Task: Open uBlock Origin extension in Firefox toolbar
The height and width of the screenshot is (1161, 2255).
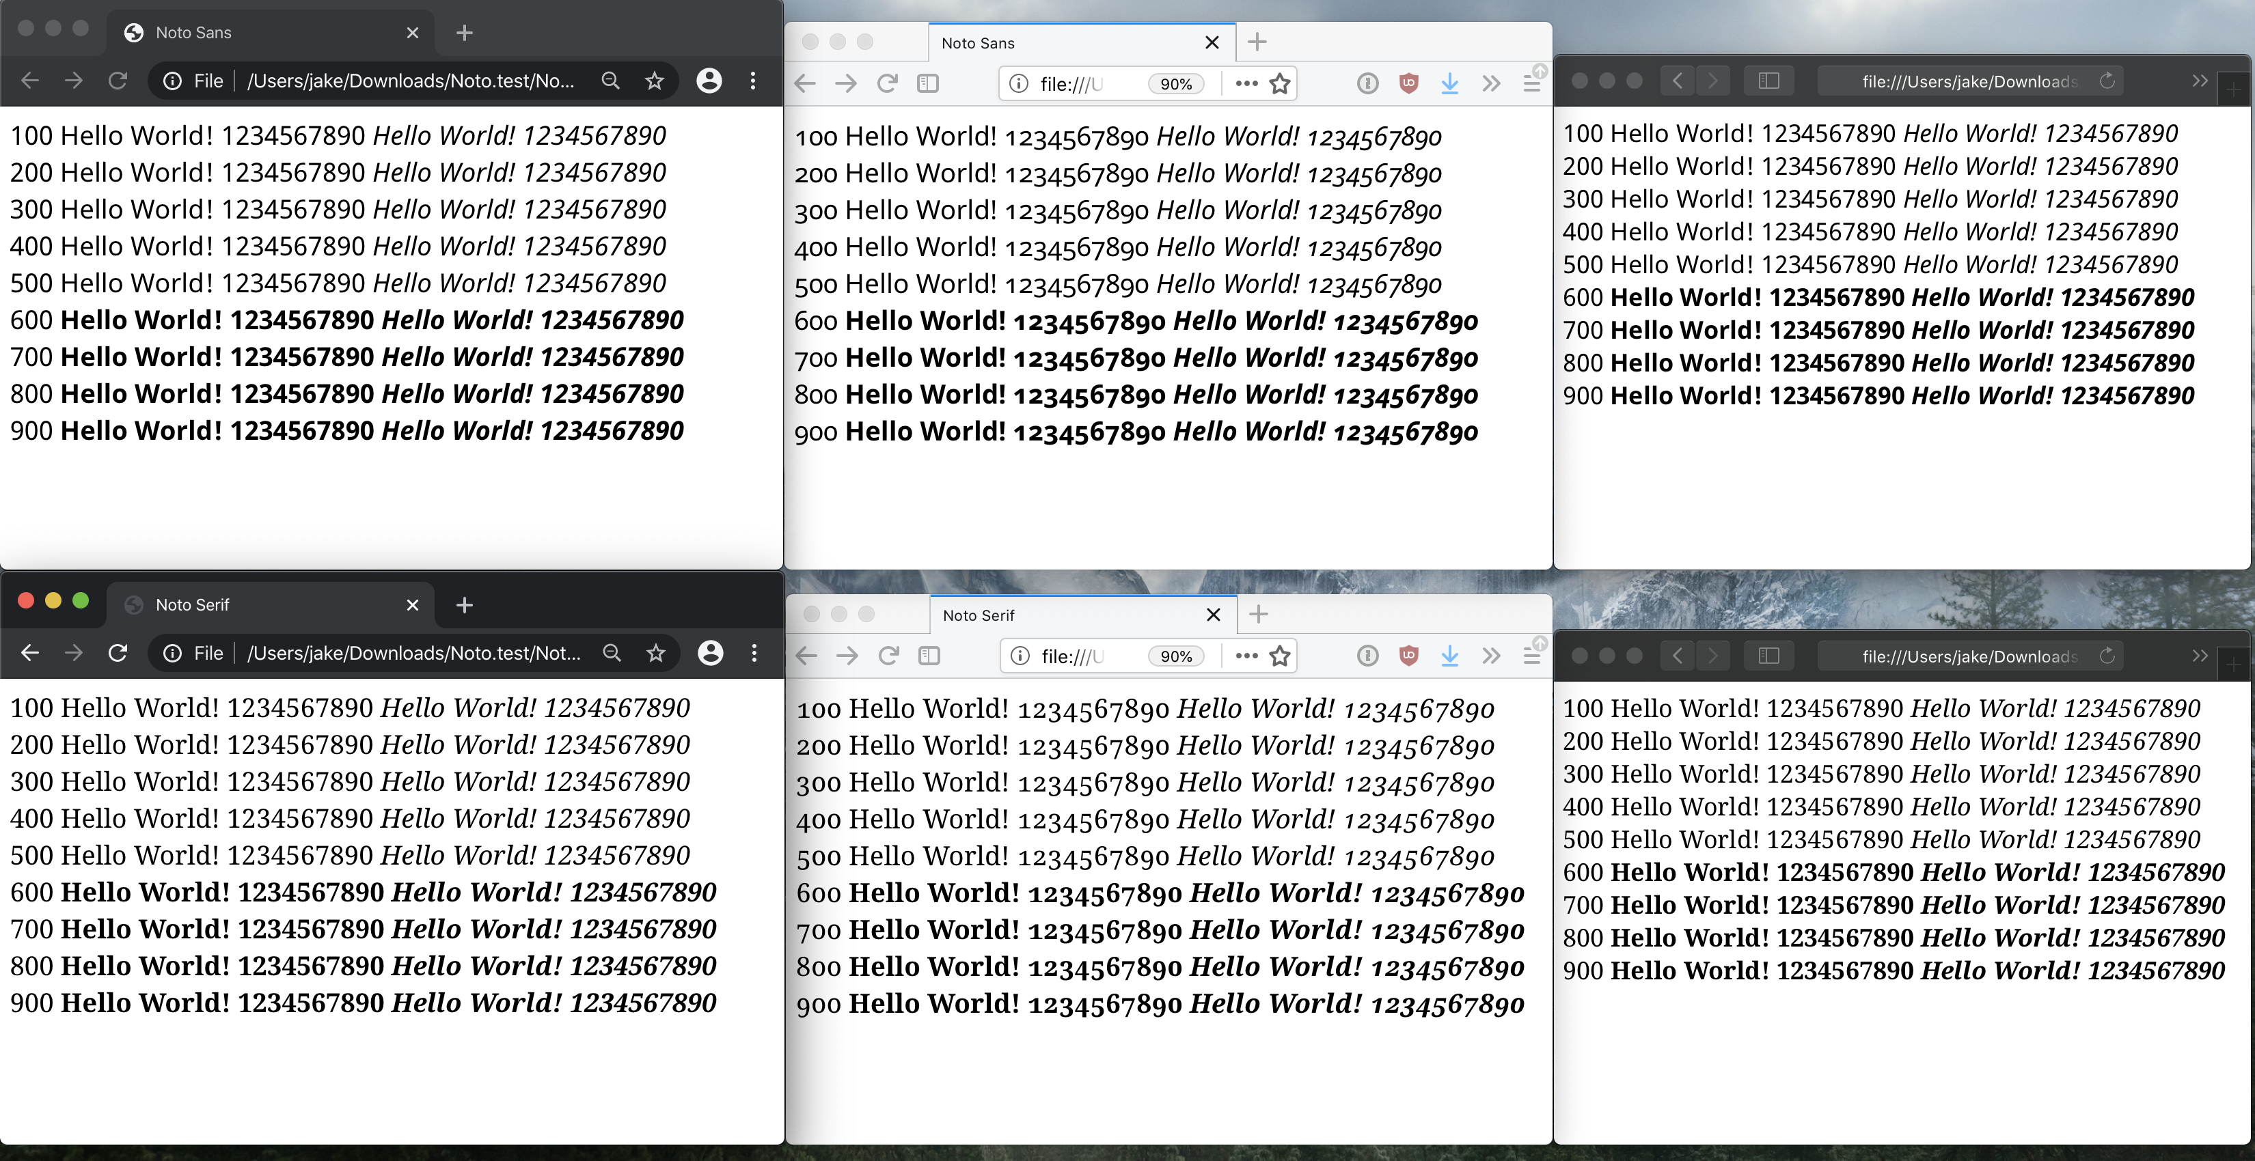Action: [x=1408, y=83]
